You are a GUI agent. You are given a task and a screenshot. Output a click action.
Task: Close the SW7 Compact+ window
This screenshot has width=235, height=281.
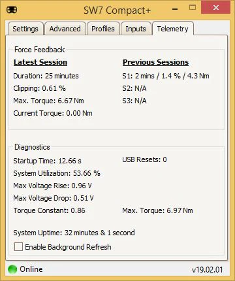[x=215, y=8]
